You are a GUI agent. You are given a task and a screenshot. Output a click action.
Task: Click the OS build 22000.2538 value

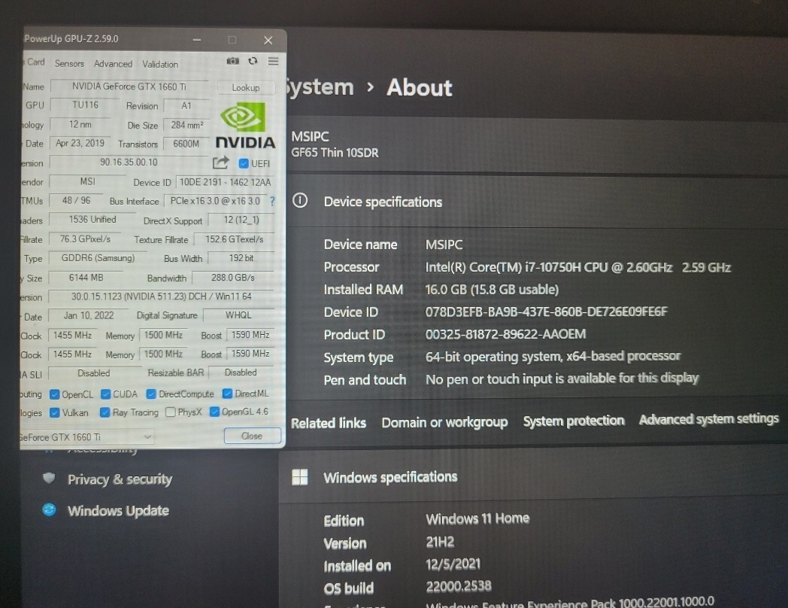coord(459,586)
